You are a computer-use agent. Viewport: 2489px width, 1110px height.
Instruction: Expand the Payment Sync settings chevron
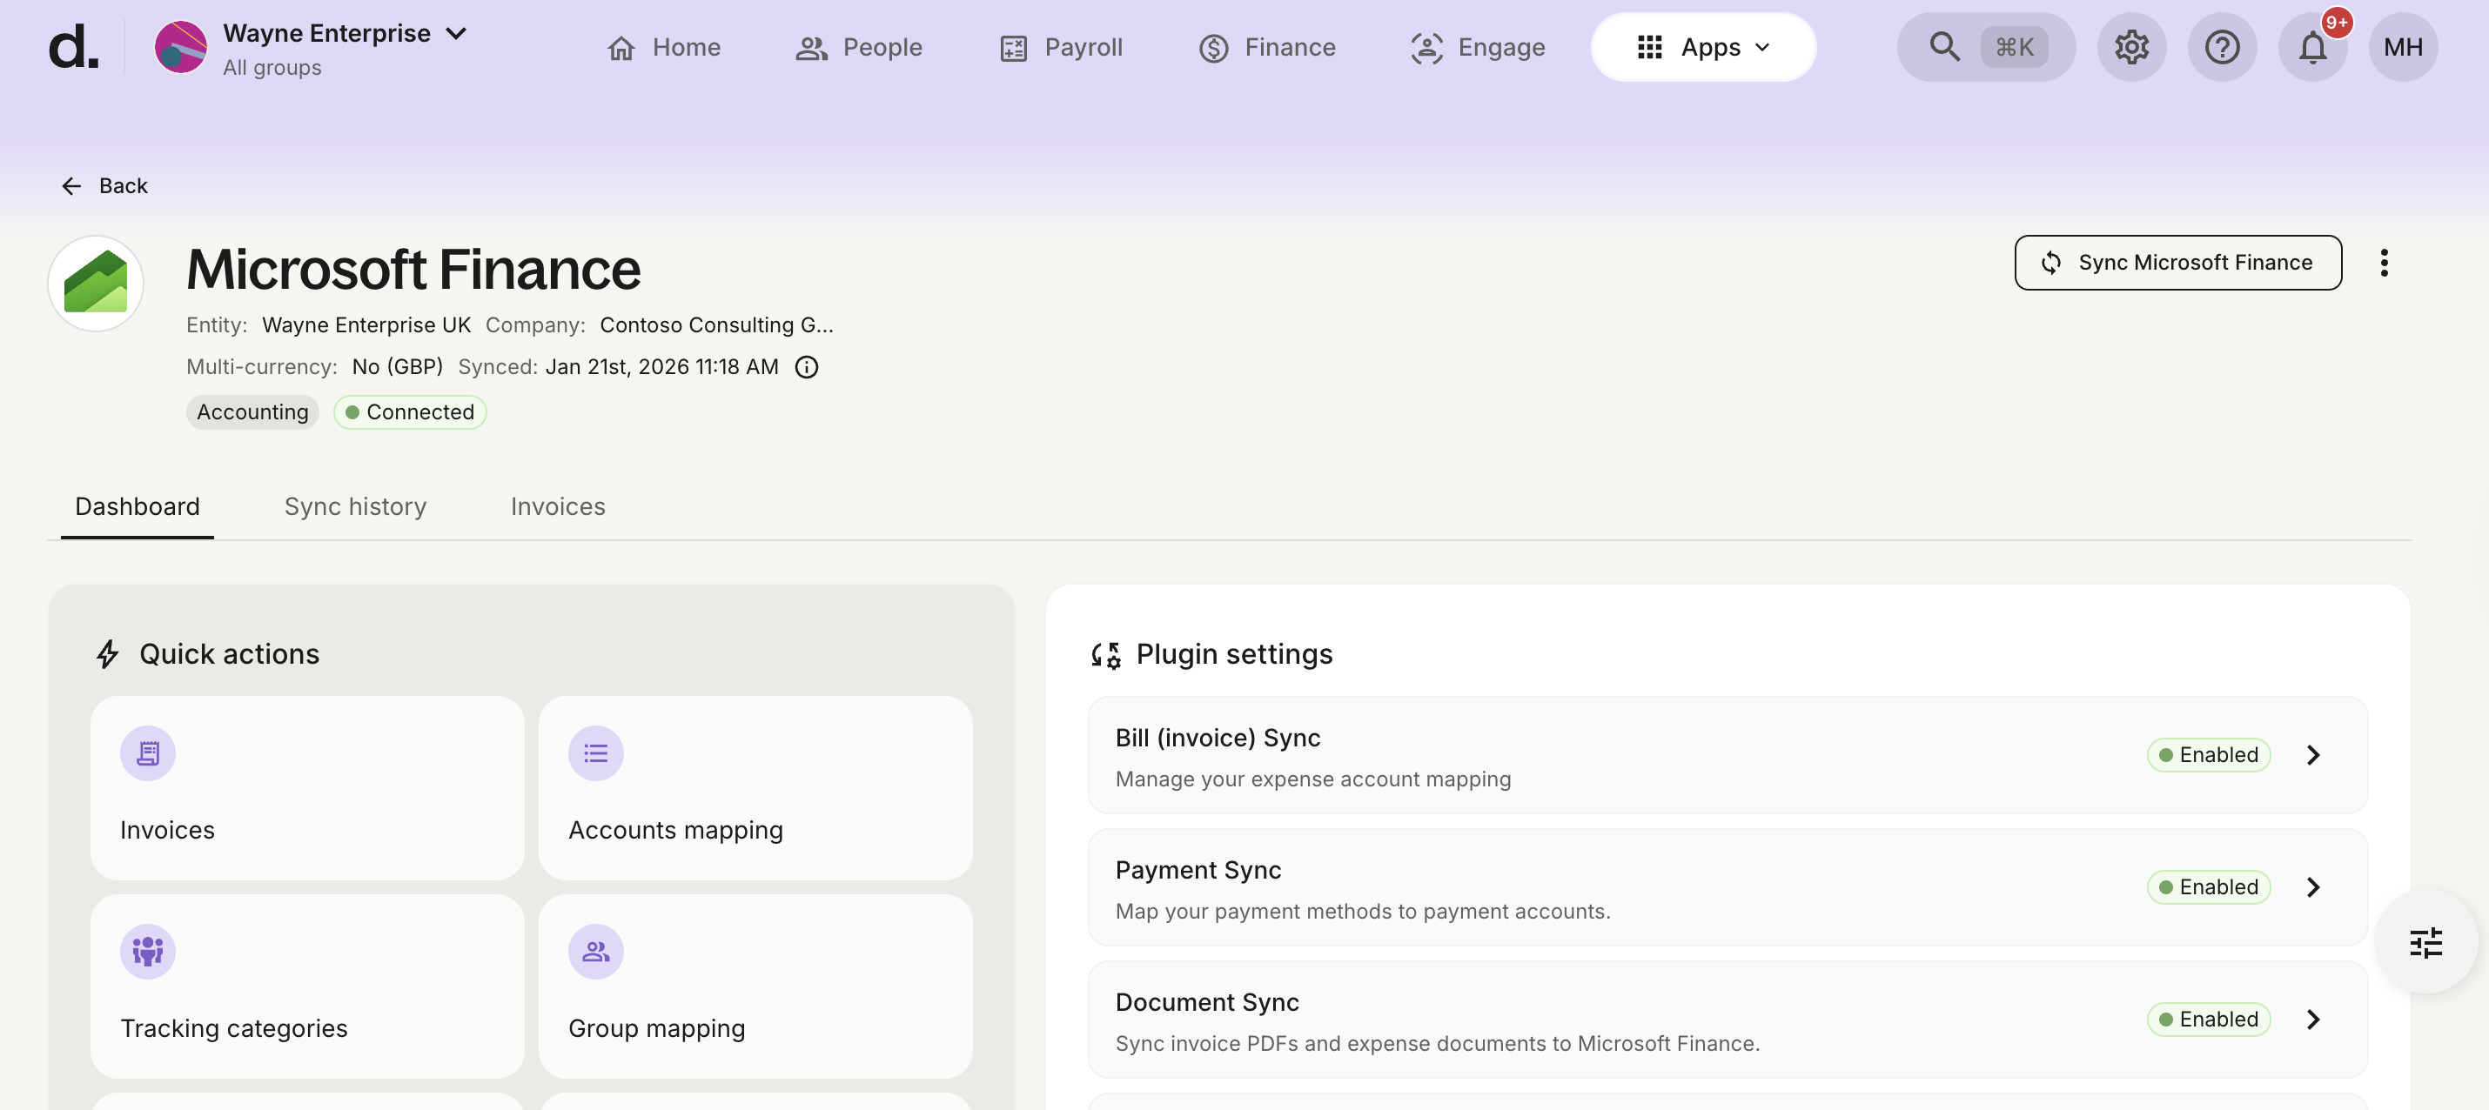pyautogui.click(x=2312, y=886)
